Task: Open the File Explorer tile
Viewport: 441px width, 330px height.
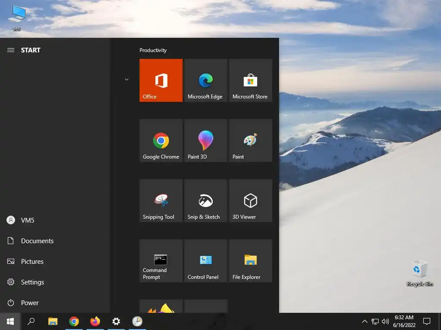Action: click(251, 261)
